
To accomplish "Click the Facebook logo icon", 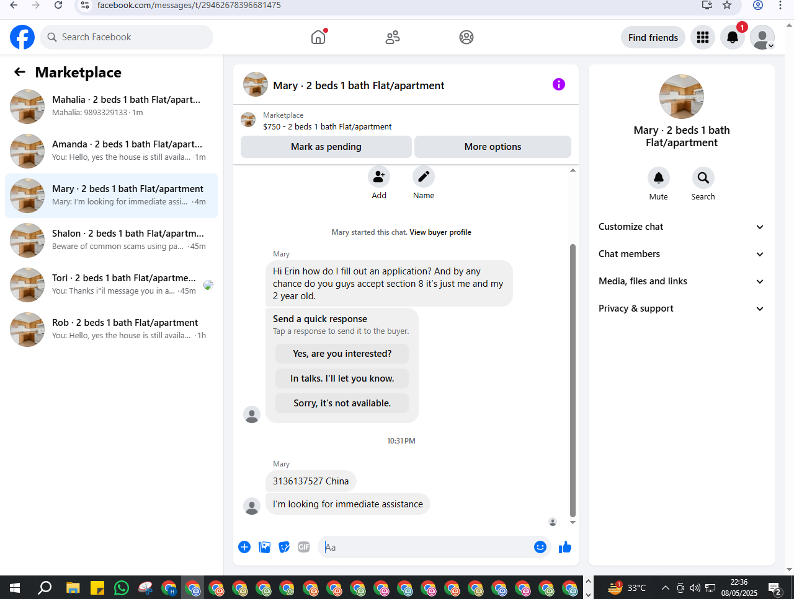I will pos(22,37).
